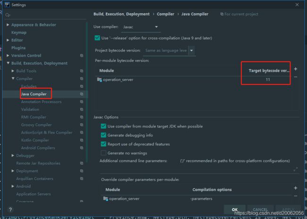Open Plugins settings page

[18, 48]
